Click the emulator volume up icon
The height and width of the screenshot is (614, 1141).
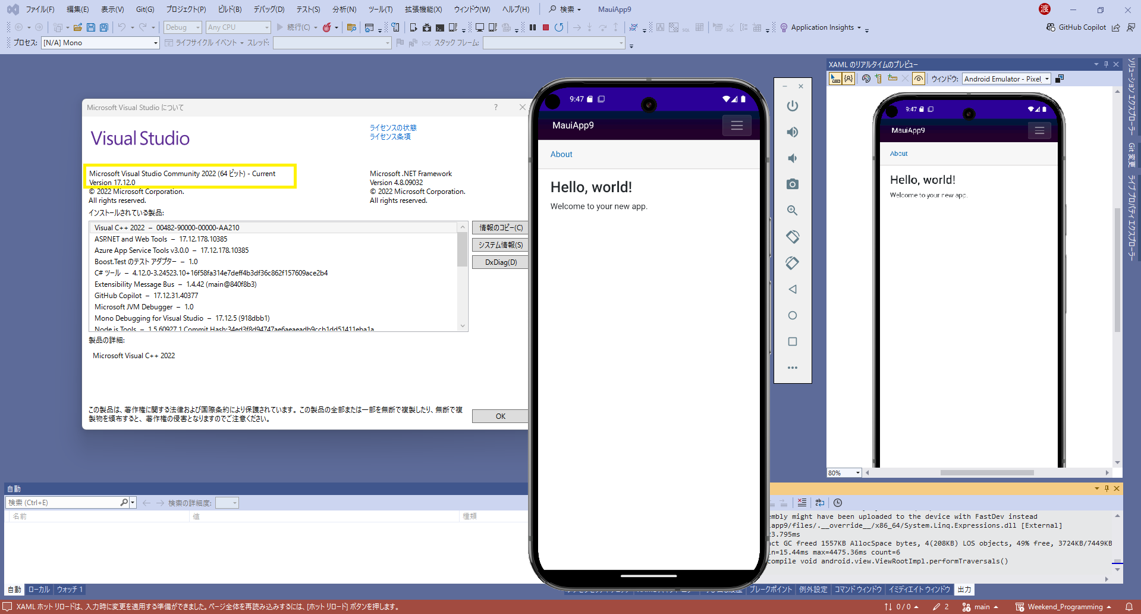pos(792,132)
